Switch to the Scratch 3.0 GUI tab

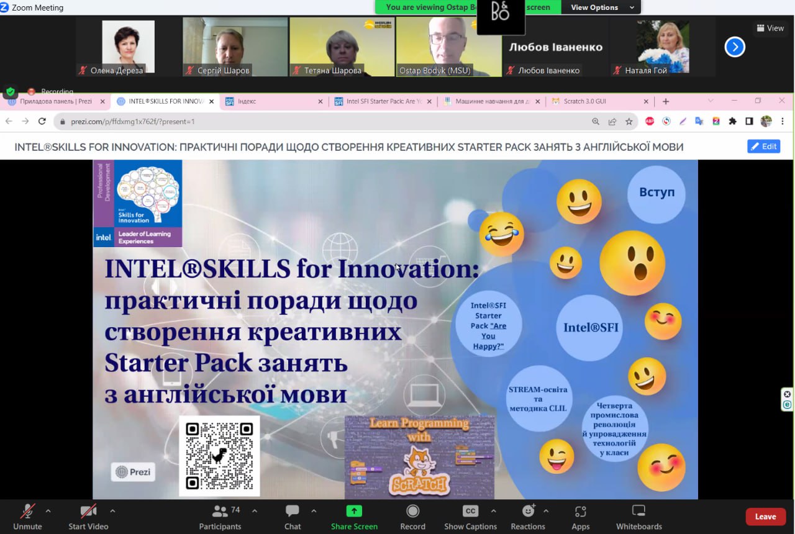click(599, 101)
